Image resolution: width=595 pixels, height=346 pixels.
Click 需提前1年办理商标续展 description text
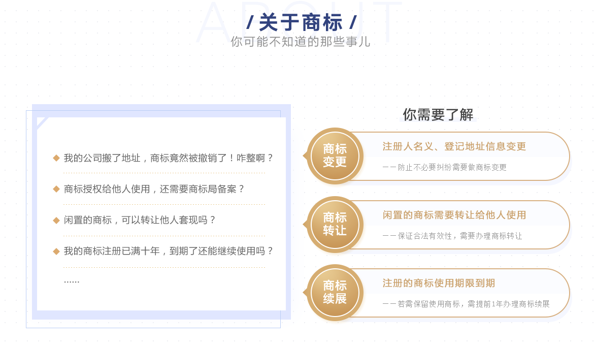point(466,304)
